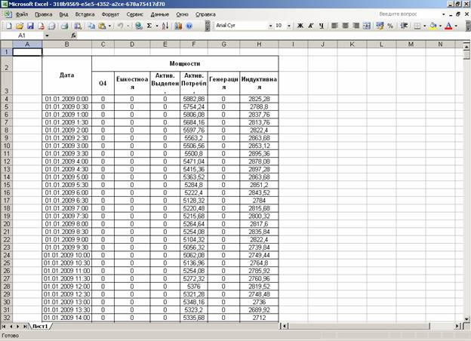Open the font name dropdown Arial Cyr

click(x=270, y=26)
